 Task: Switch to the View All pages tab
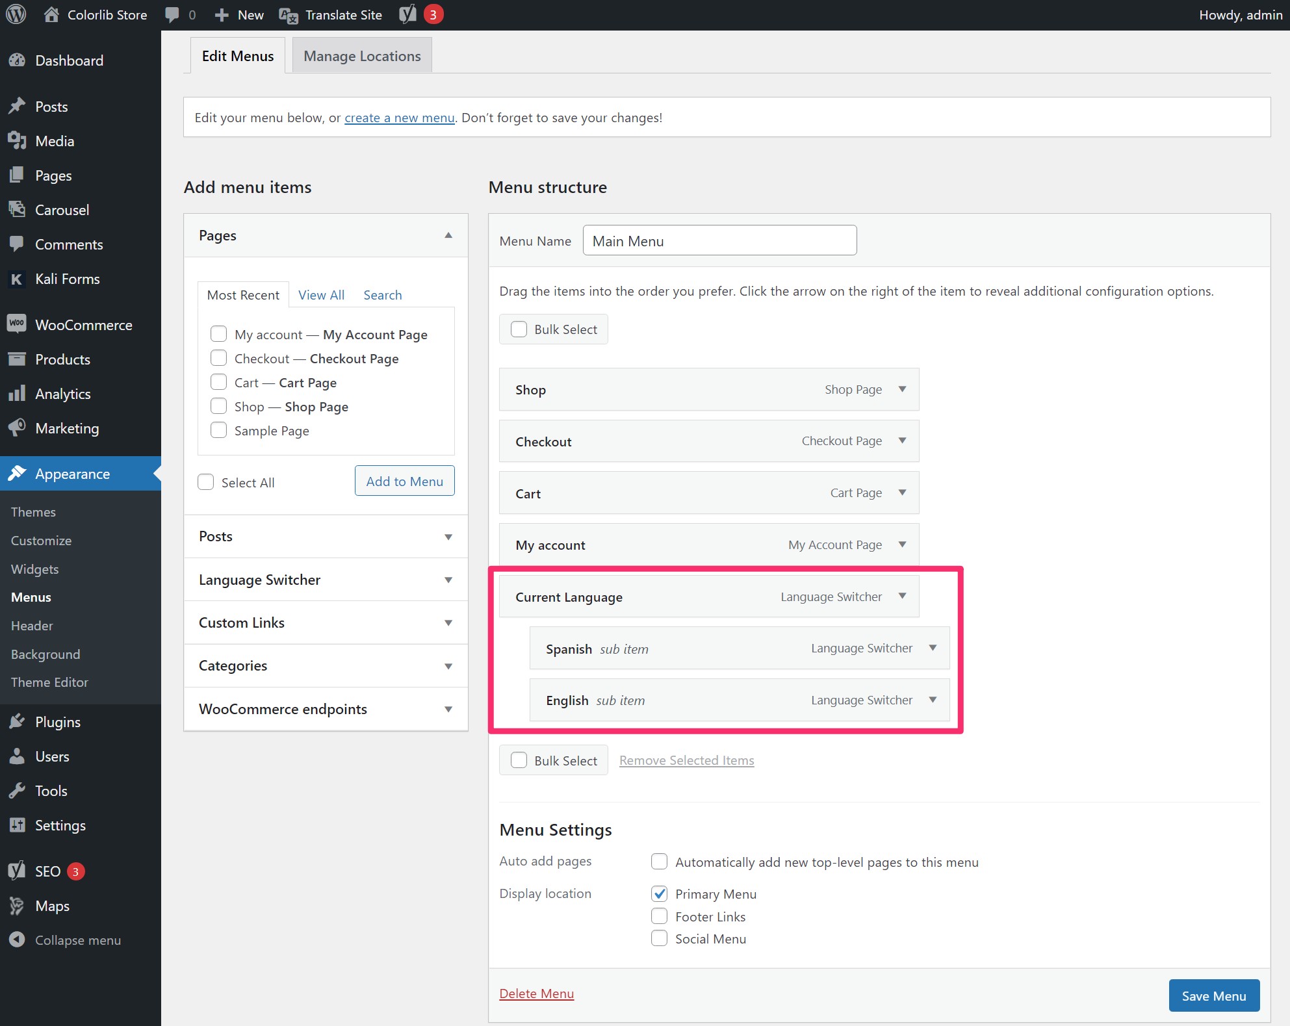click(321, 294)
